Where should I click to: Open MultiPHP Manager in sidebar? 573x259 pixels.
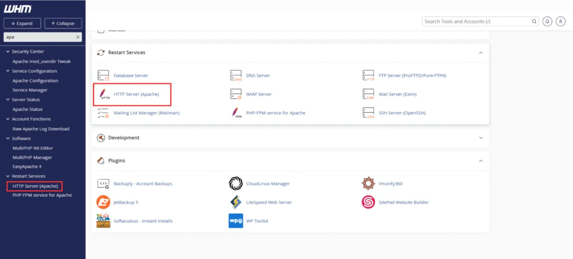(x=32, y=157)
